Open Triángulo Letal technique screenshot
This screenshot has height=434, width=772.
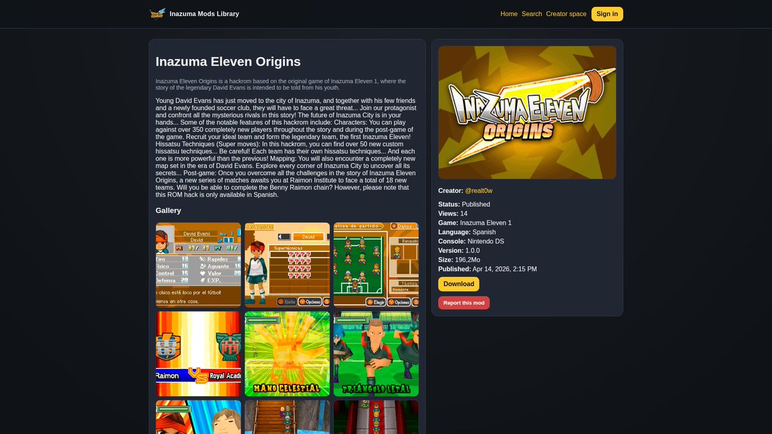pos(376,354)
